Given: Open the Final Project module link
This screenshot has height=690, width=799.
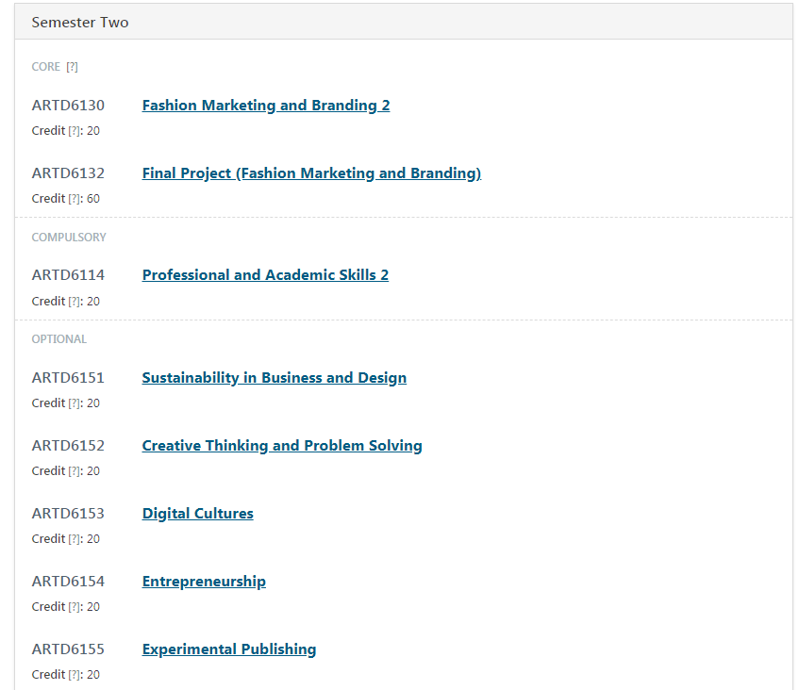Looking at the screenshot, I should [311, 173].
